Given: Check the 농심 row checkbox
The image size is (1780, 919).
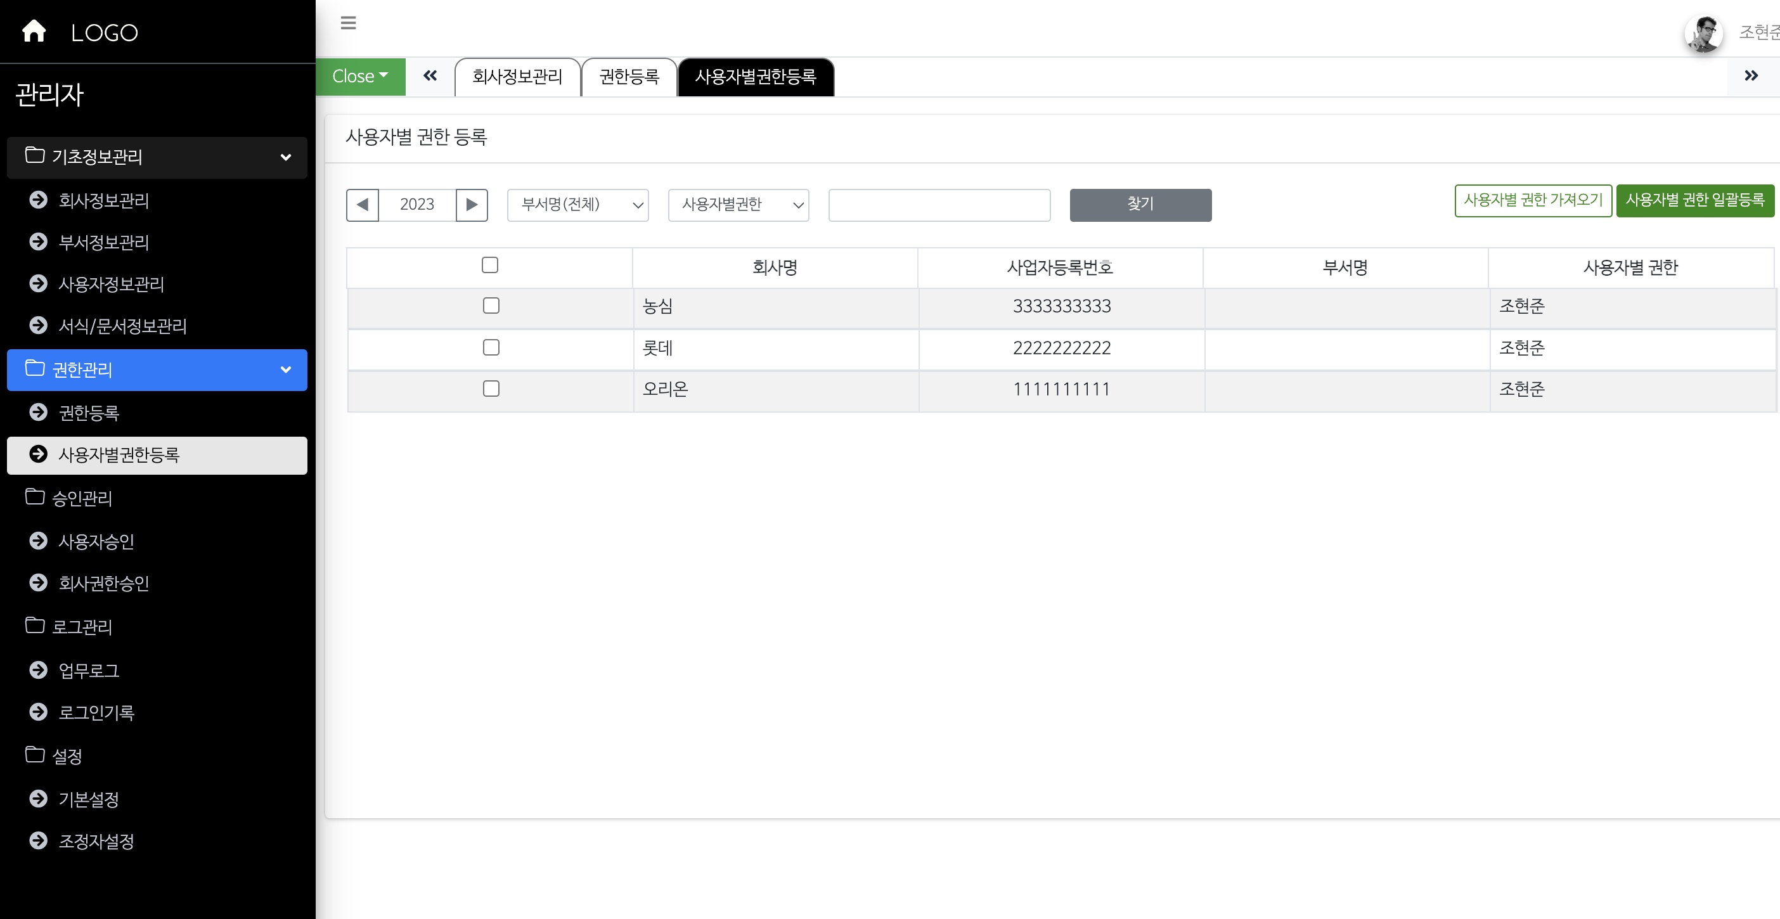Looking at the screenshot, I should click(491, 305).
